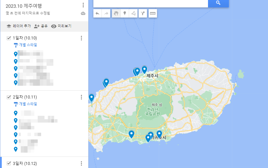Click the cloud saved-to-Drive icon
This screenshot has height=168, width=268.
click(x=83, y=13)
